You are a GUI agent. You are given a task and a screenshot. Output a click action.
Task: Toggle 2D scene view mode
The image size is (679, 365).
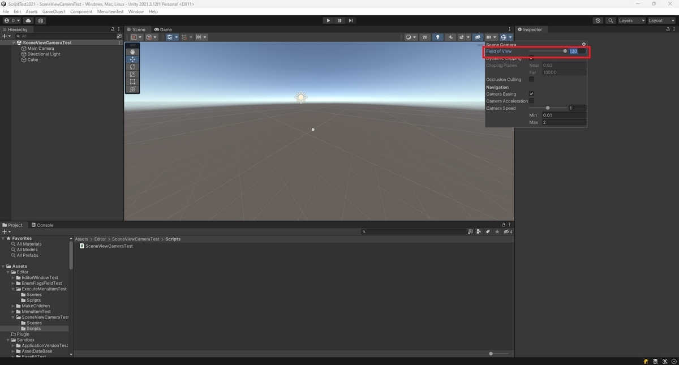[x=425, y=37]
